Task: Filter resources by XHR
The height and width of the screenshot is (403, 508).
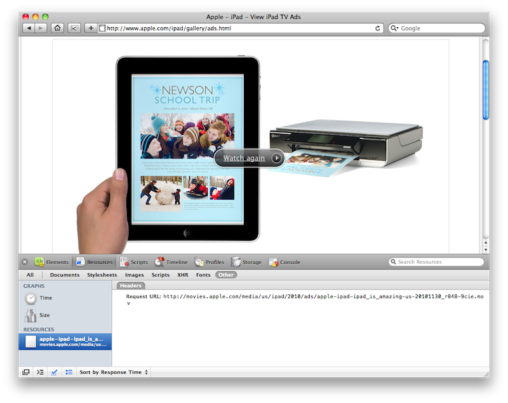Action: pyautogui.click(x=183, y=275)
